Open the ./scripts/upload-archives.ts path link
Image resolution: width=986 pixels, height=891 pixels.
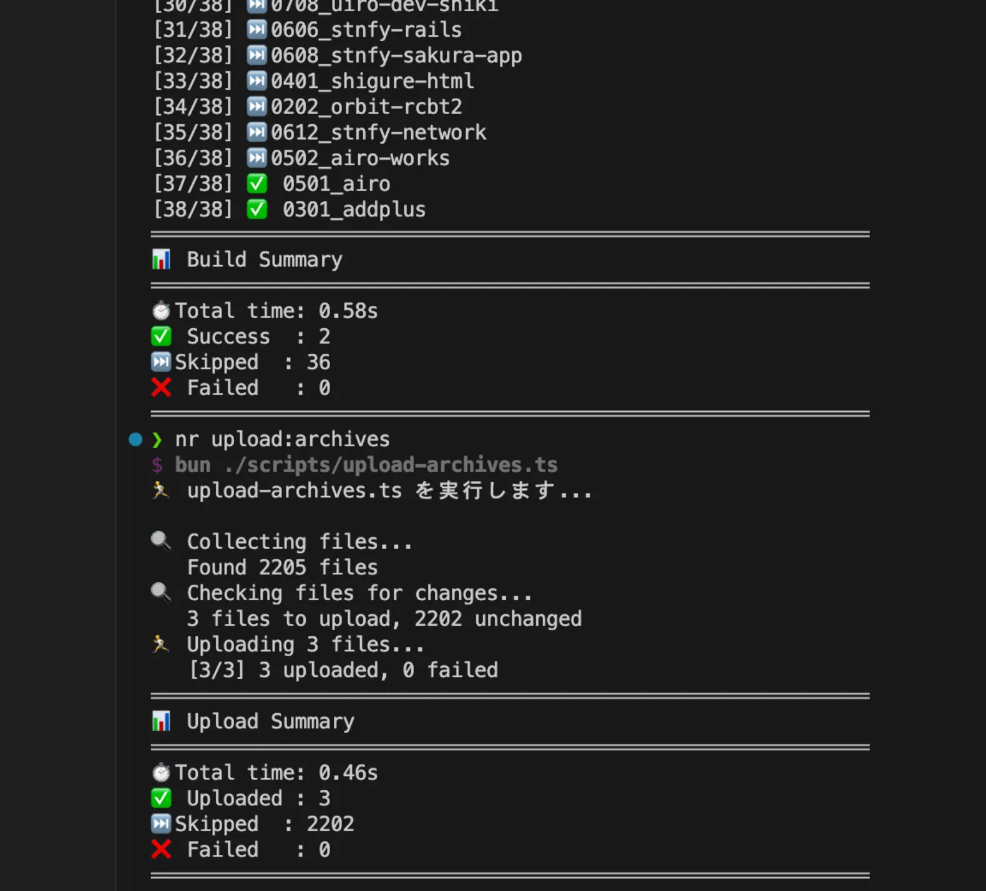[391, 465]
